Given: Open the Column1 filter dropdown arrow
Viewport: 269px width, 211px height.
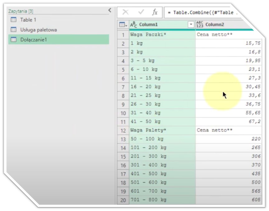Looking at the screenshot, I should click(x=191, y=25).
